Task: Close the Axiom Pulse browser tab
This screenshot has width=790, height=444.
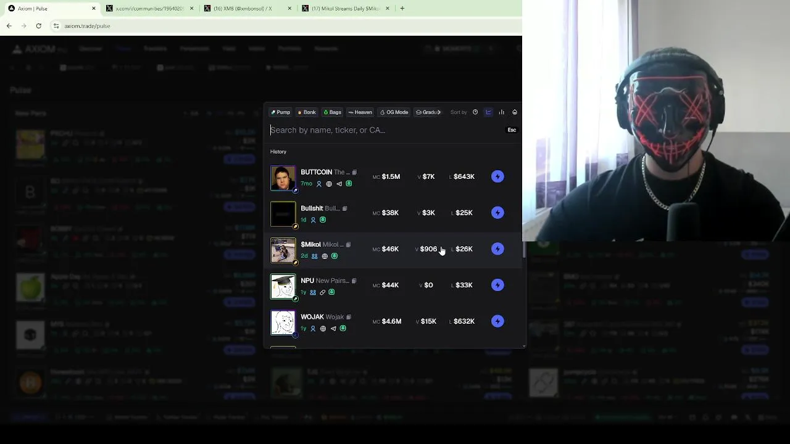Action: tap(94, 9)
